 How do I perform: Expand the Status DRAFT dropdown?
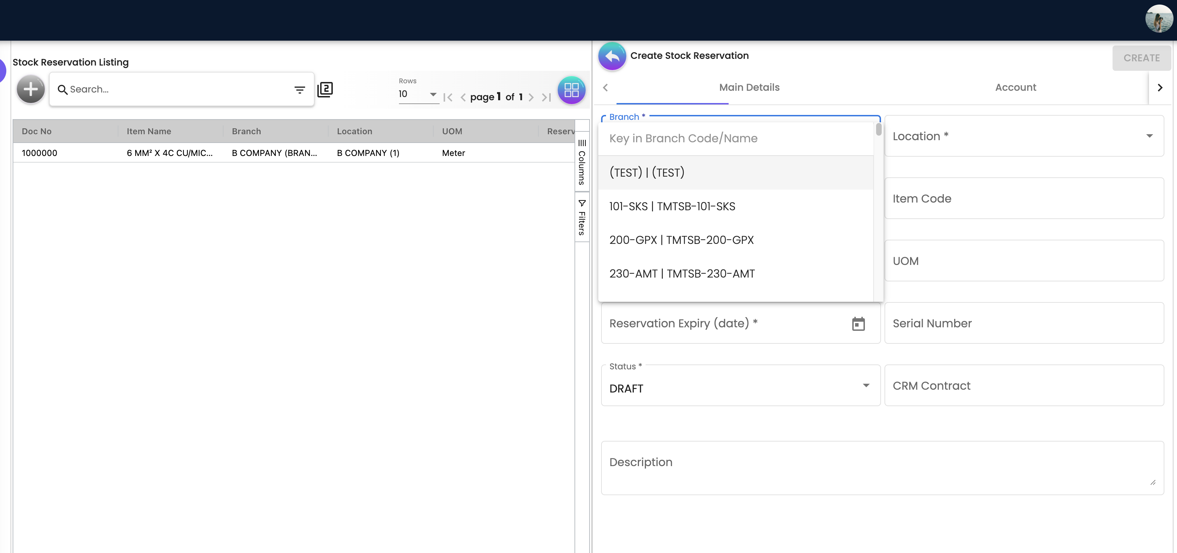[866, 386]
